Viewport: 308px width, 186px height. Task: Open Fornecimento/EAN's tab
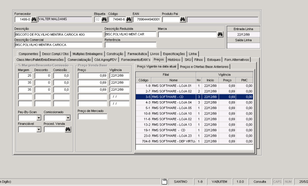click(x=136, y=59)
